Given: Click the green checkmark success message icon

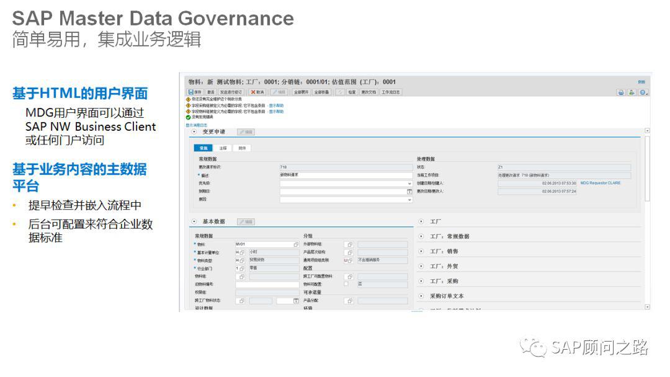Looking at the screenshot, I should [x=188, y=117].
